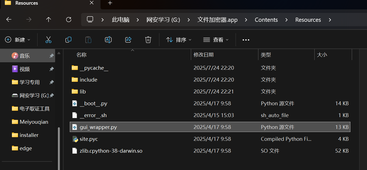Open the 电子取证工具 sidebar folder
Screen dimensions: 367x170
click(x=35, y=109)
